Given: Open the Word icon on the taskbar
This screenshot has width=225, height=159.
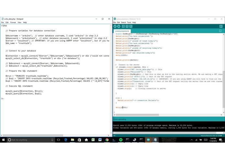Looking at the screenshot, I should click(100, 140).
